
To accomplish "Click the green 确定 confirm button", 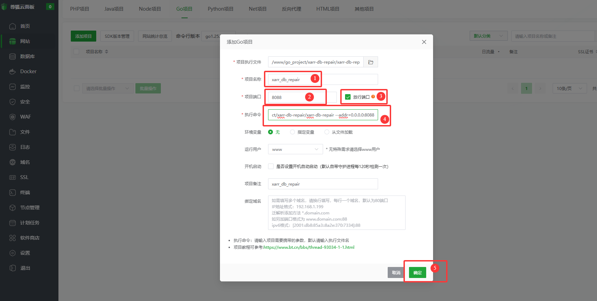I will tap(418, 272).
